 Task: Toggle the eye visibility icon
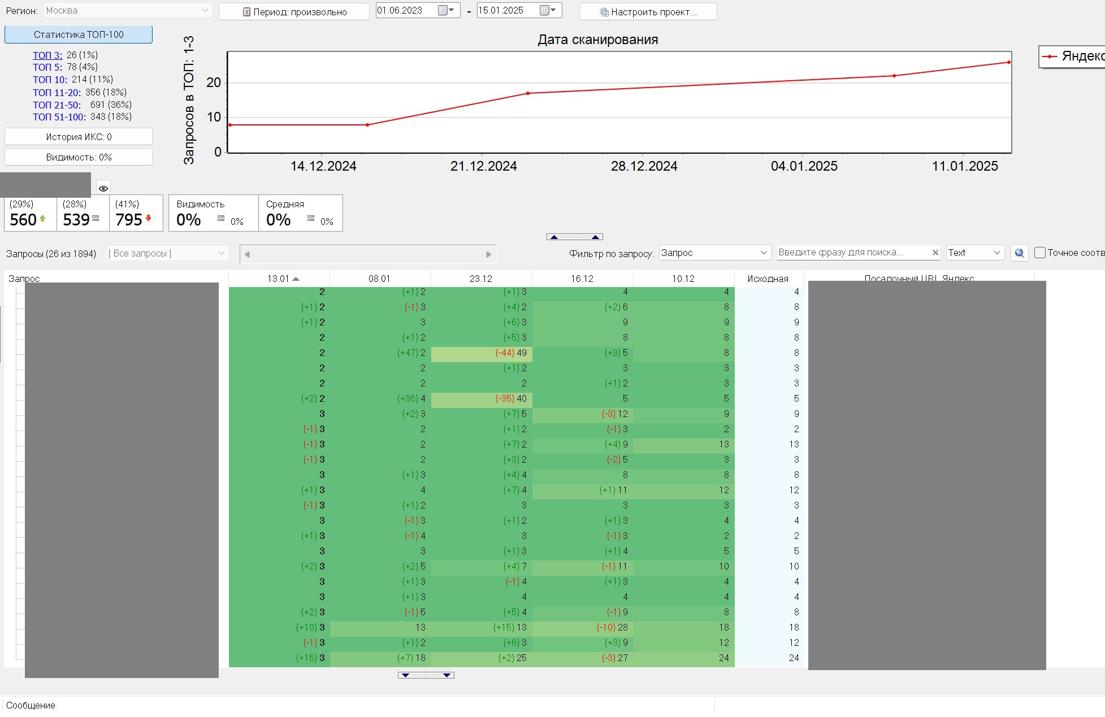[103, 188]
